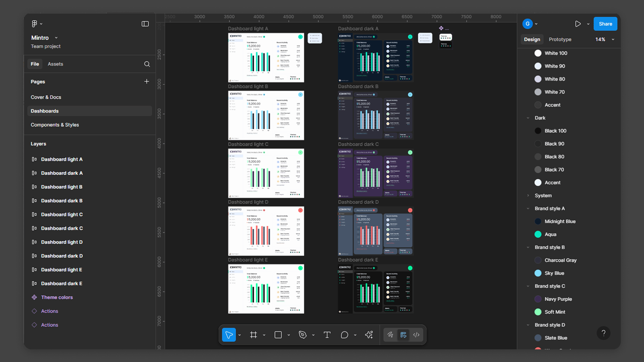Click the Present play icon

pos(578,24)
